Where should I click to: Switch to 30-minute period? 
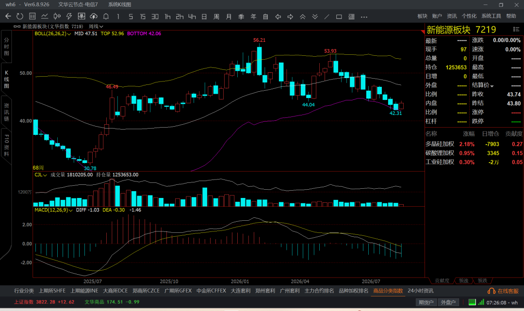[155, 16]
